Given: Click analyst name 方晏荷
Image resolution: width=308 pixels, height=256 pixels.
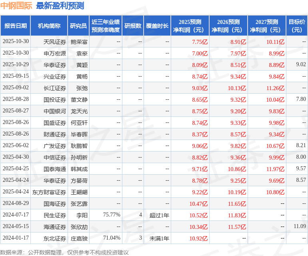Looking at the screenshot, I should [79, 180].
